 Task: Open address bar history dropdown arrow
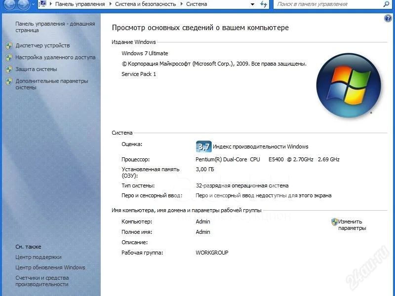coord(252,4)
